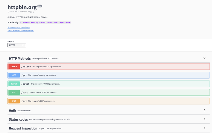The image size is (212, 133).
Task: Click the /delete endpoint path
Action: coord(26,66)
